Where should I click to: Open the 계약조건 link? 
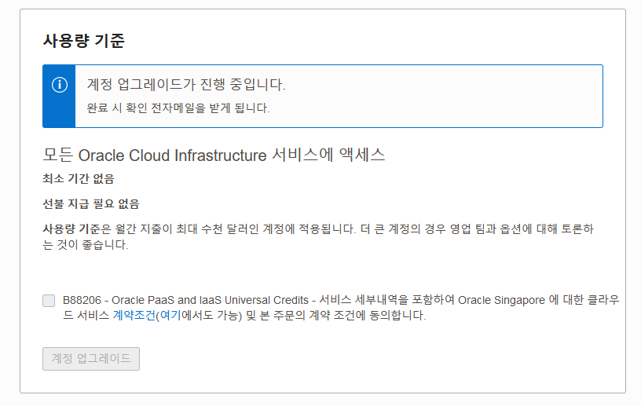click(x=134, y=316)
